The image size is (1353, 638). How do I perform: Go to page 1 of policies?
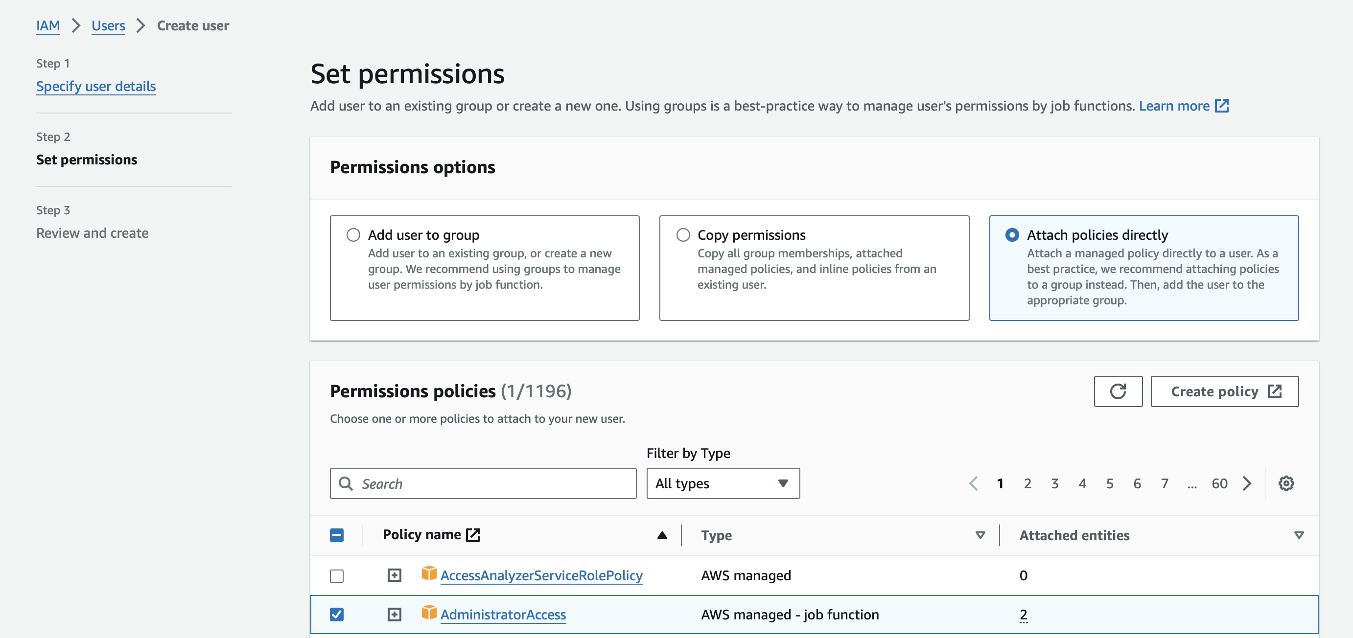pyautogui.click(x=1000, y=483)
